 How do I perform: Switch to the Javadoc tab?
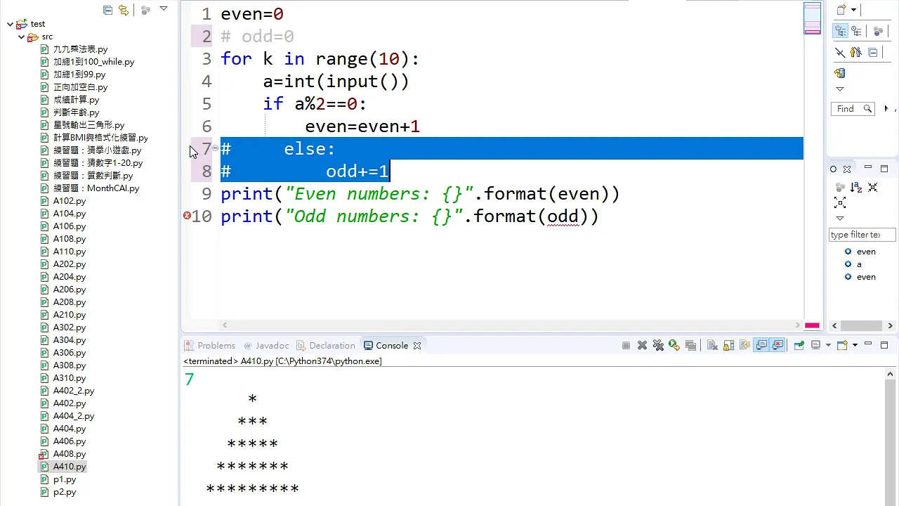tap(266, 346)
